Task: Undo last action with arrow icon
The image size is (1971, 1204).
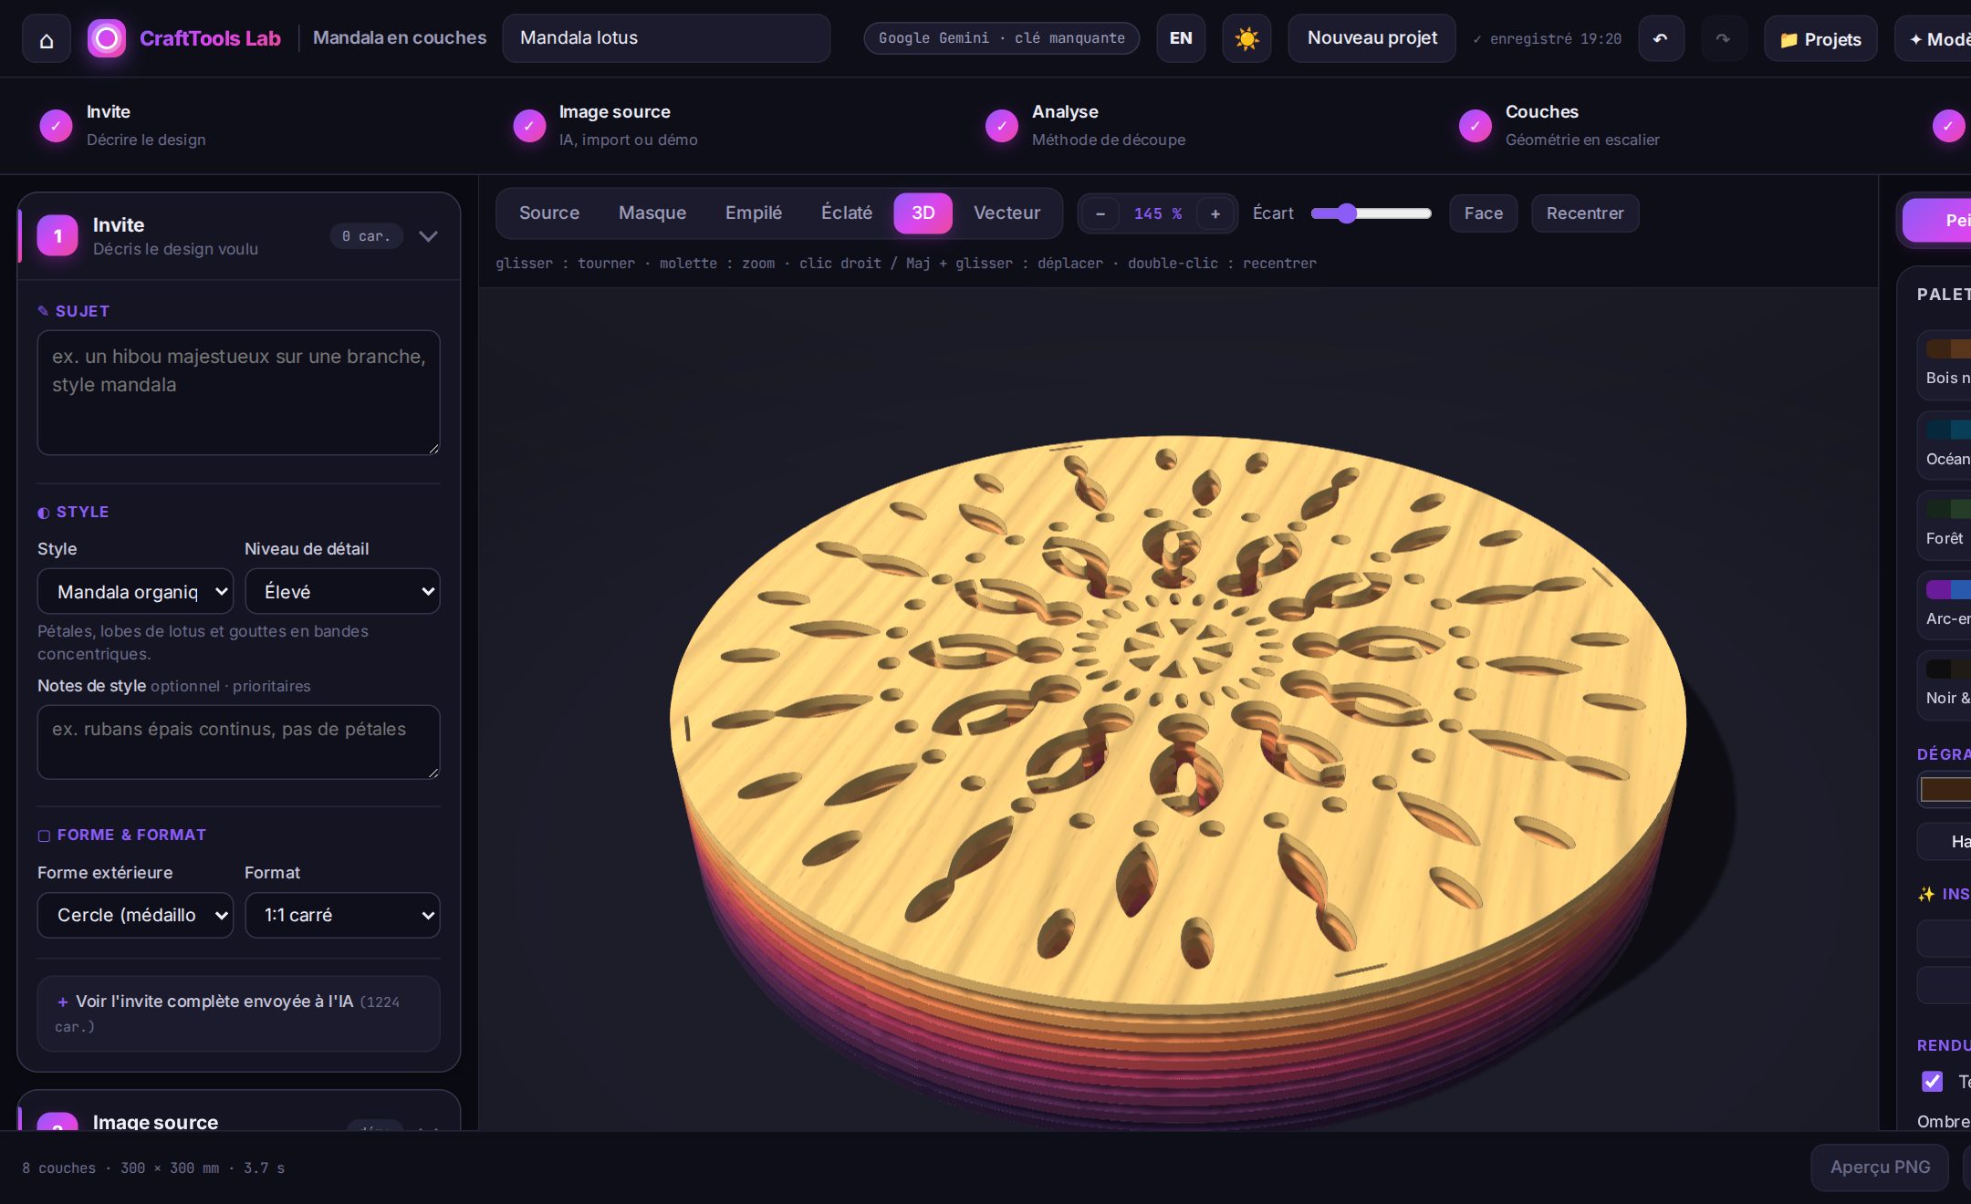Action: coord(1661,38)
